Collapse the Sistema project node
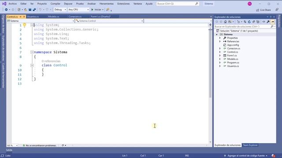 coord(217,34)
